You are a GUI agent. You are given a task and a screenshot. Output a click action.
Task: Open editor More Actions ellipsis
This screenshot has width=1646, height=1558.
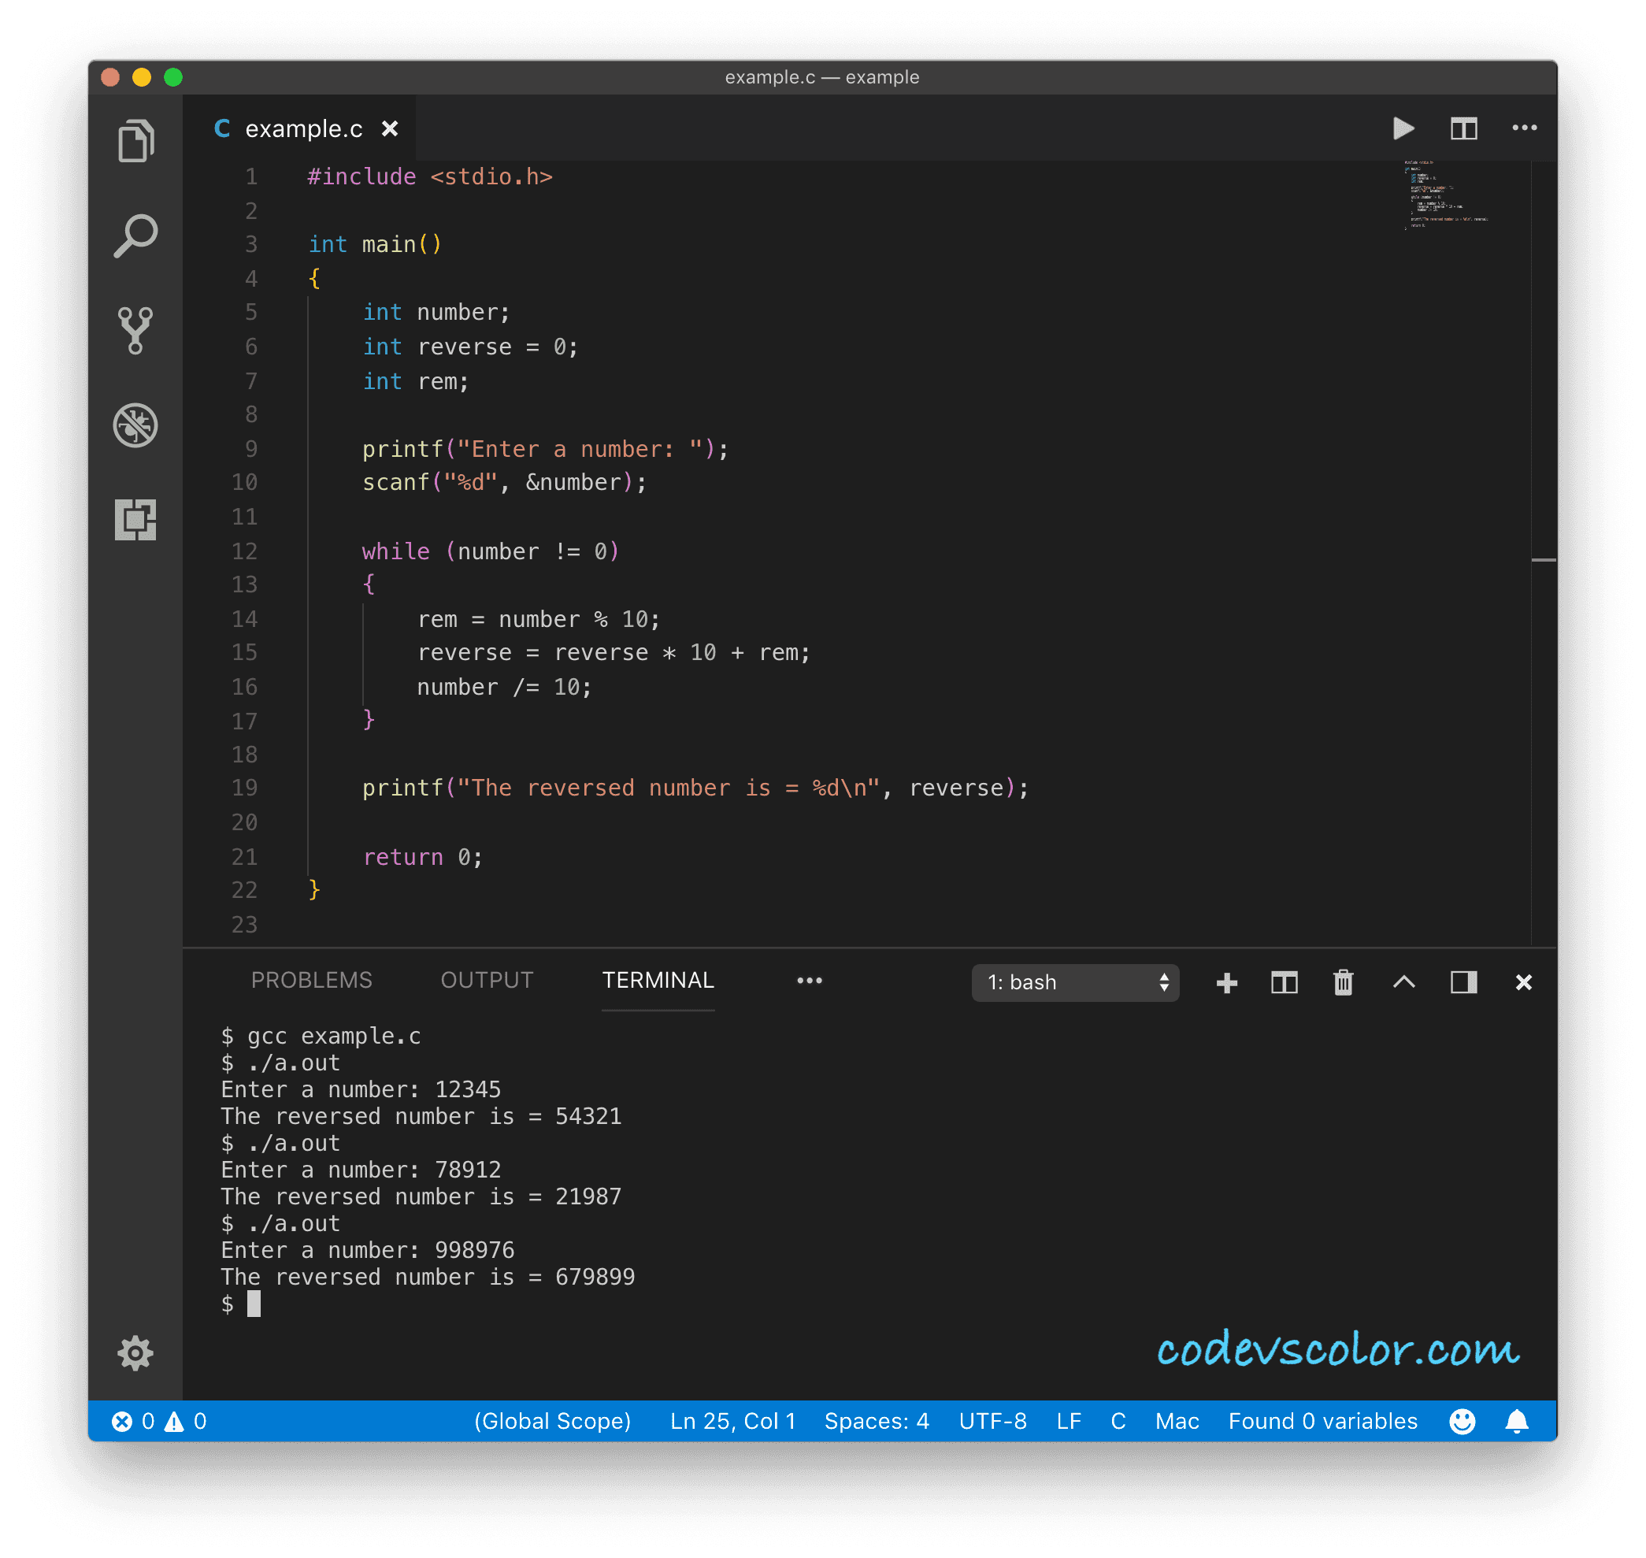click(1524, 128)
